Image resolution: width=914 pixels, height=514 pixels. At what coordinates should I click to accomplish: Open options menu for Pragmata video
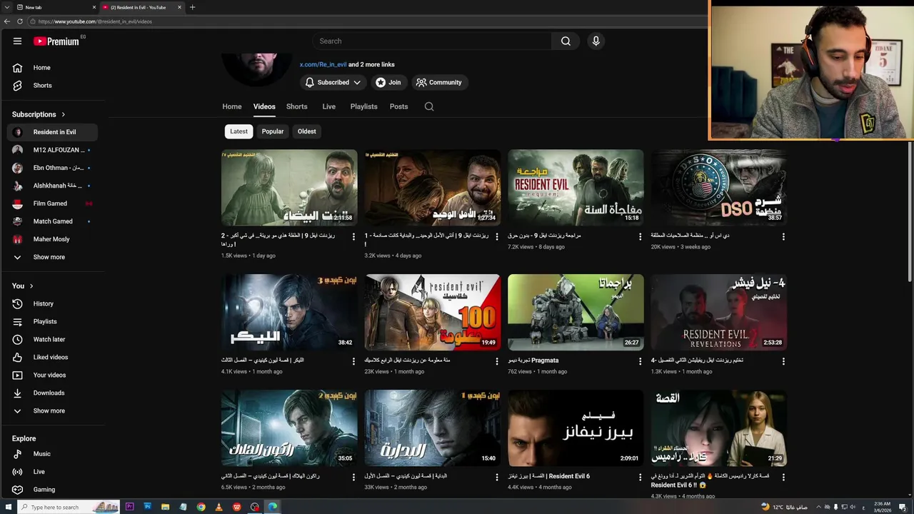640,361
